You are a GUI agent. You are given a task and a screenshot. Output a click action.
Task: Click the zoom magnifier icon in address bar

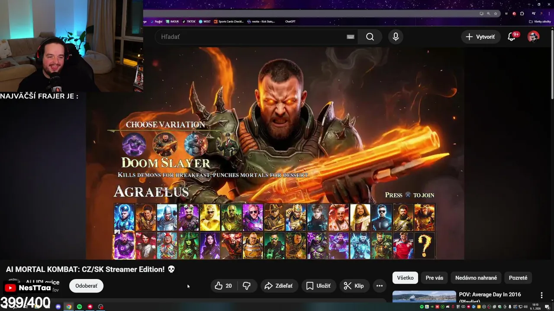point(489,13)
